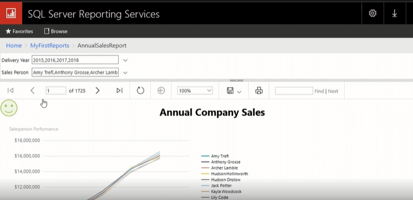Expand the Sales Person dropdown
Viewport: 413px width, 200px height.
(x=125, y=73)
